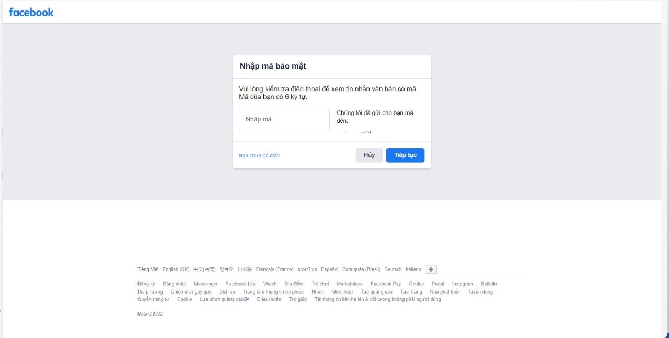
Task: Switch language to Italiano
Action: click(x=413, y=269)
